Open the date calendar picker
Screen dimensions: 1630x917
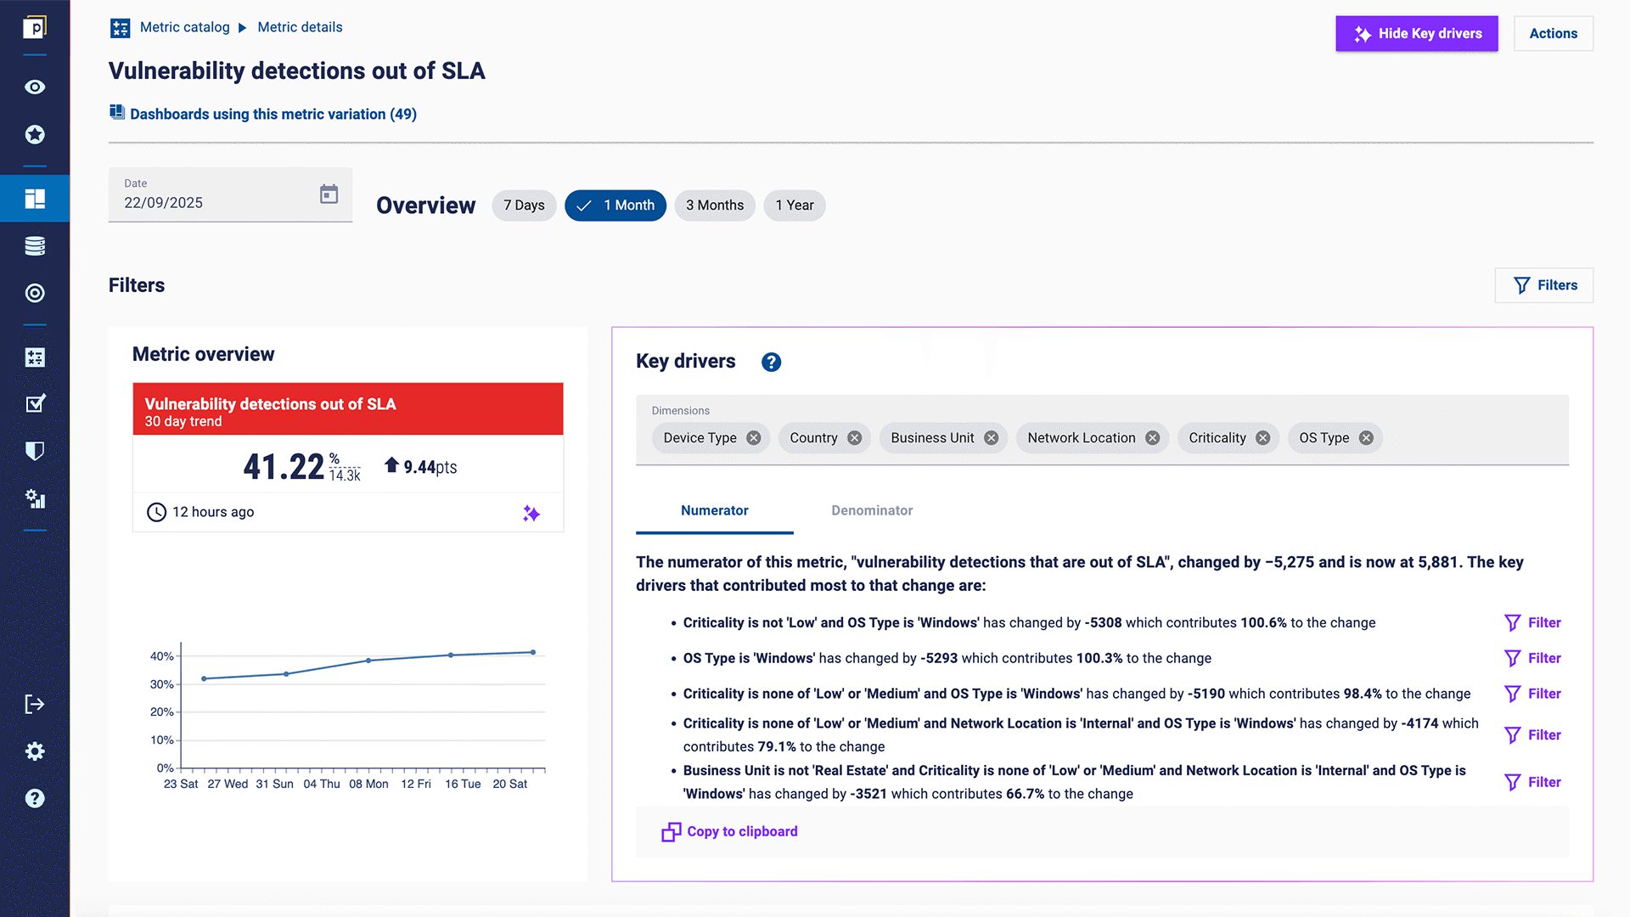(x=329, y=194)
